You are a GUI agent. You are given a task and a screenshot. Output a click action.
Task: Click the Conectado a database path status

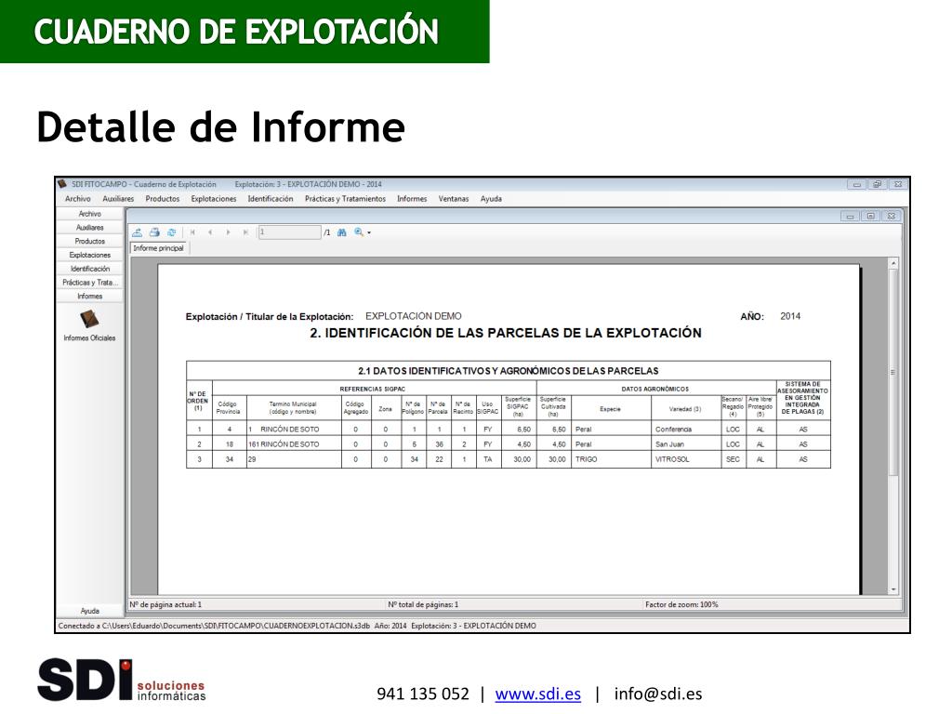point(297,626)
